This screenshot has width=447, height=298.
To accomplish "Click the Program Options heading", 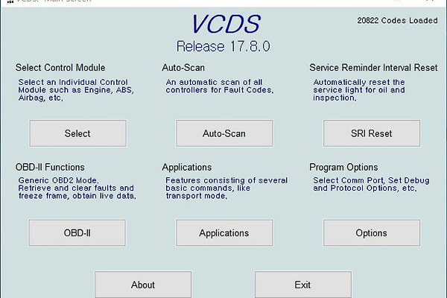I will point(343,167).
